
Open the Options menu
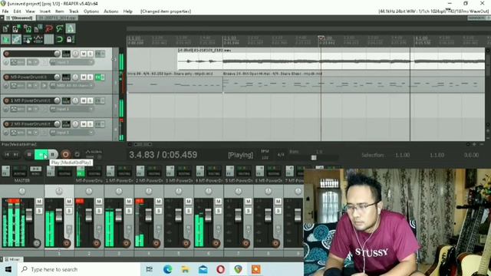click(91, 11)
